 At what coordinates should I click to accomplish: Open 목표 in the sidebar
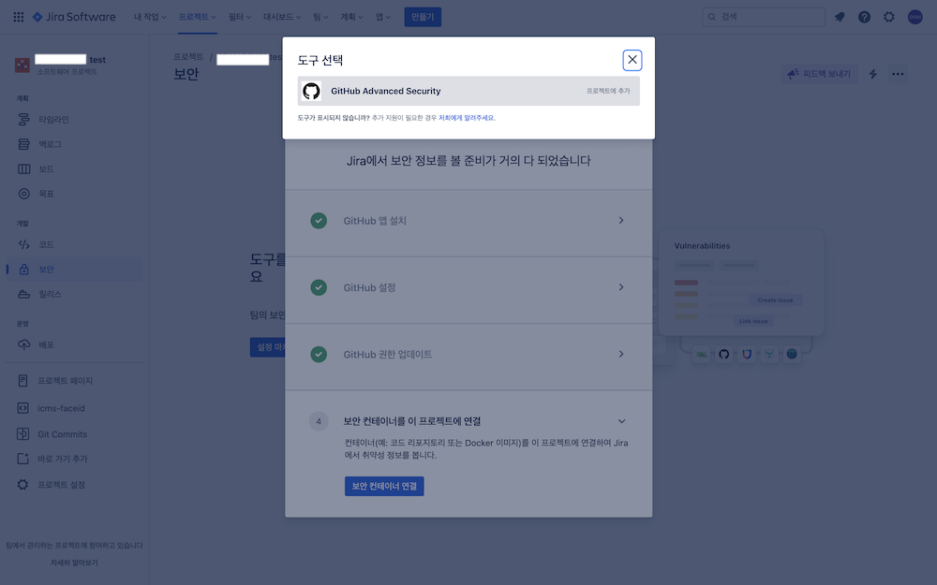[x=74, y=194]
